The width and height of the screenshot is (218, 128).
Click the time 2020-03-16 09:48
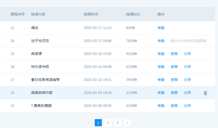tap(97, 67)
